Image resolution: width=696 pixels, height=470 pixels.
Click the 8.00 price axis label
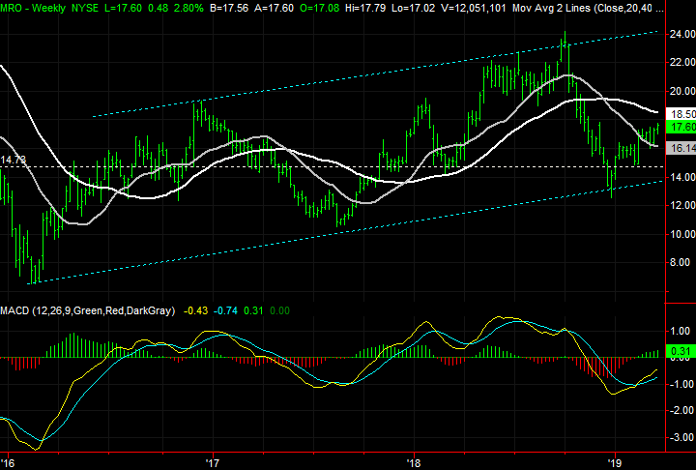click(x=681, y=262)
